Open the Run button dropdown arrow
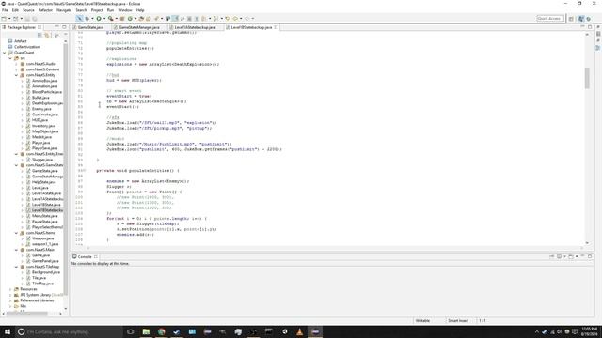Screen dimensions: 602x338 [104, 19]
